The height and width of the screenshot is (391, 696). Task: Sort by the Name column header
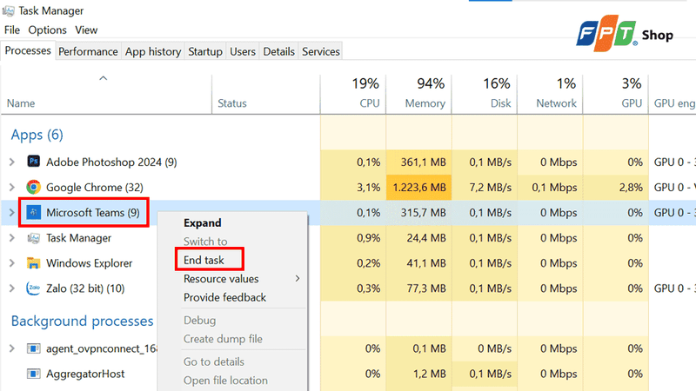coord(106,95)
